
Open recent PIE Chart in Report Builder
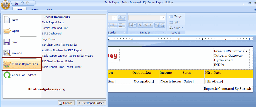tap(57, 61)
